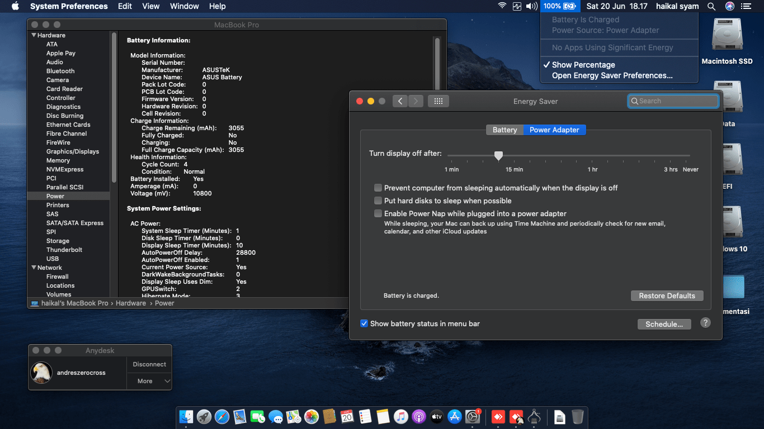
Task: Collapse the Hardware section triangle
Action: [x=34, y=35]
